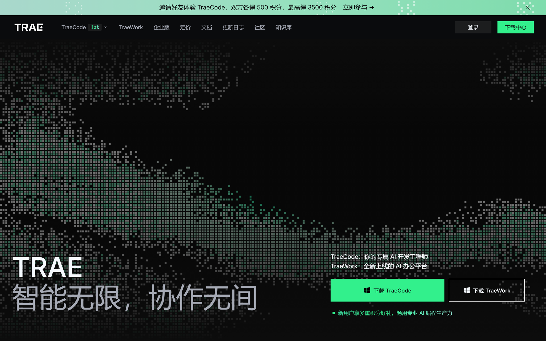Close the invite promotion banner
546x341 pixels.
pyautogui.click(x=528, y=8)
